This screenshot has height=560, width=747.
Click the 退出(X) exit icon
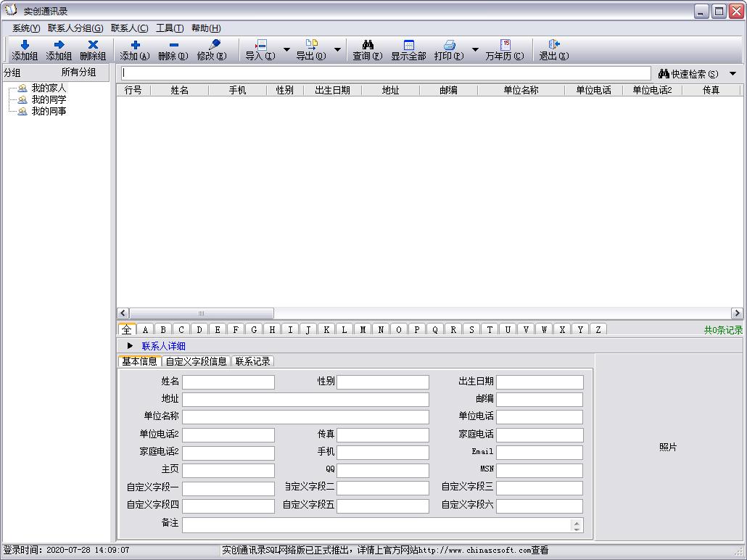click(x=553, y=46)
